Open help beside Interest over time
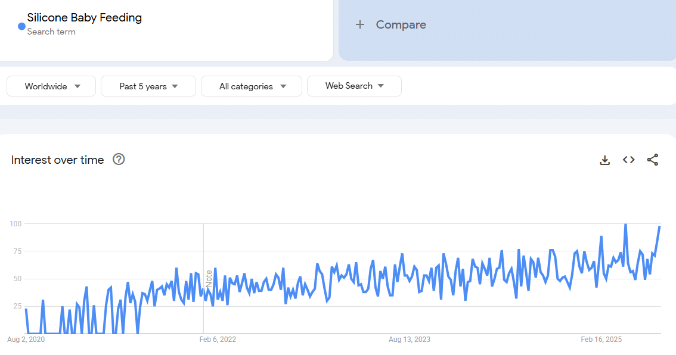Screen dimensions: 676x355 pyautogui.click(x=119, y=159)
